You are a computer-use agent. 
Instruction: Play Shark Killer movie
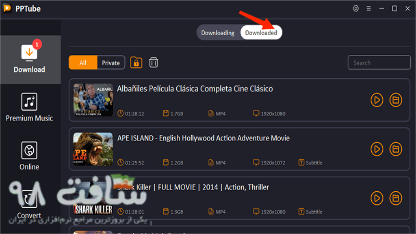pos(377,198)
